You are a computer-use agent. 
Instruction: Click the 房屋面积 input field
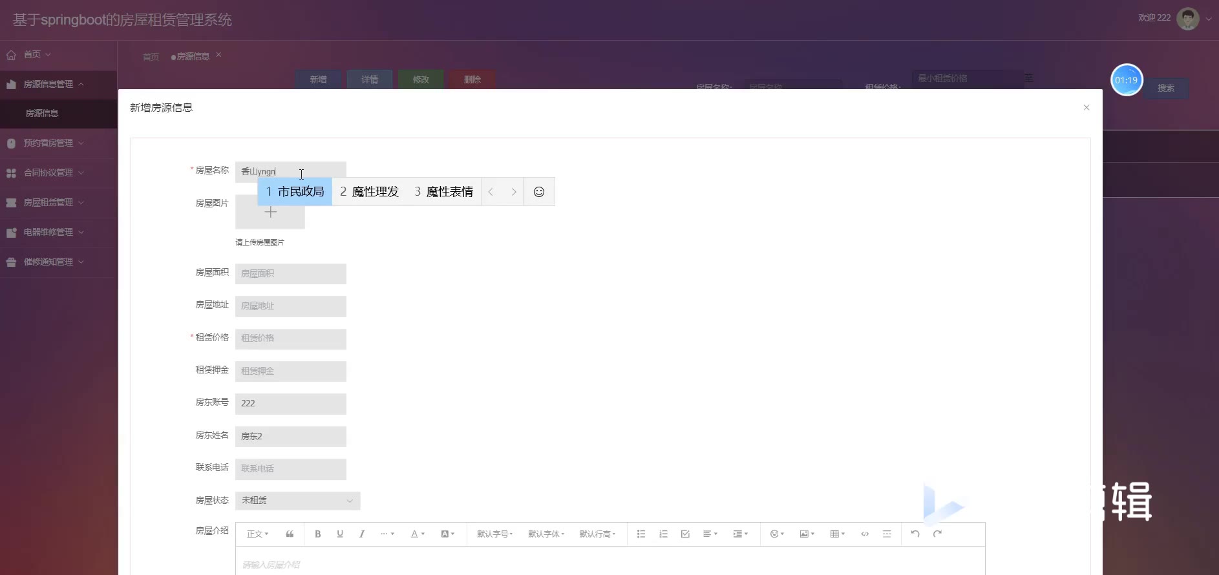point(291,274)
